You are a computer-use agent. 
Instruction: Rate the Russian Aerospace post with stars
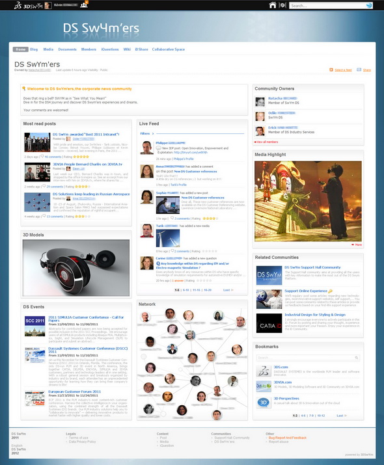(x=83, y=217)
